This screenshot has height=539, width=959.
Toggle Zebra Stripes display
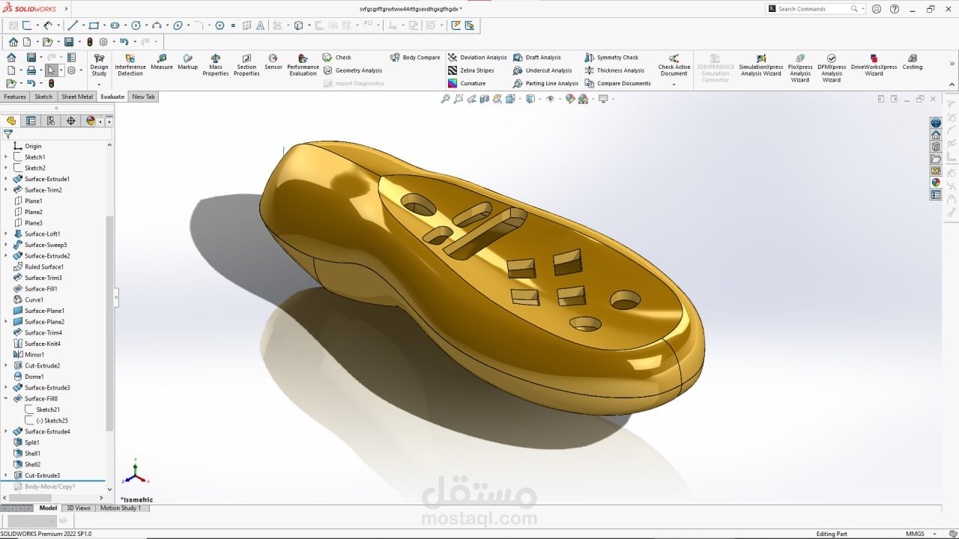tap(471, 70)
